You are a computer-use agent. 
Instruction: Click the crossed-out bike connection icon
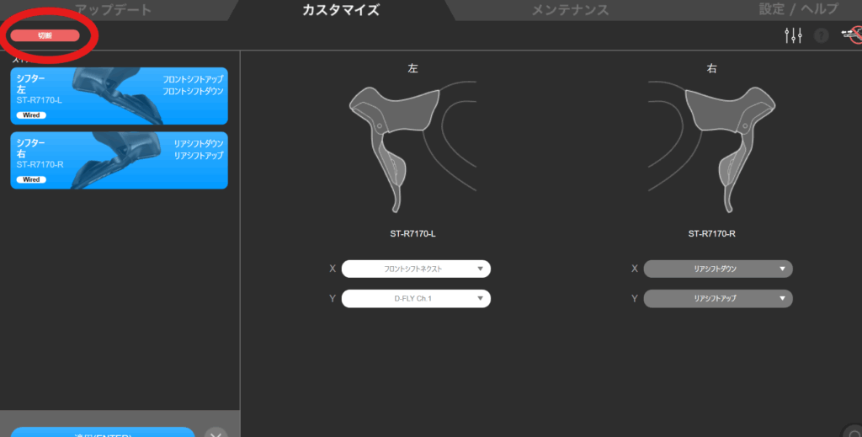coord(850,35)
